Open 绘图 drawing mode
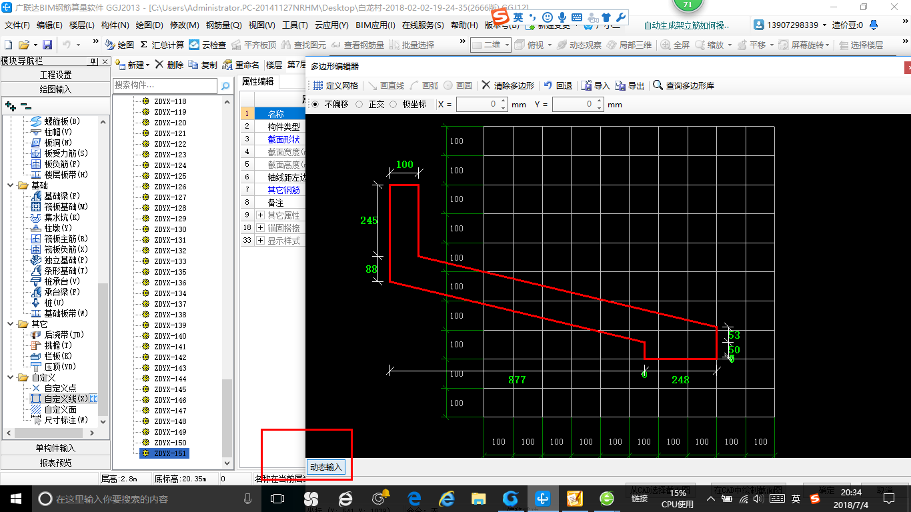911x512 pixels. pyautogui.click(x=119, y=45)
